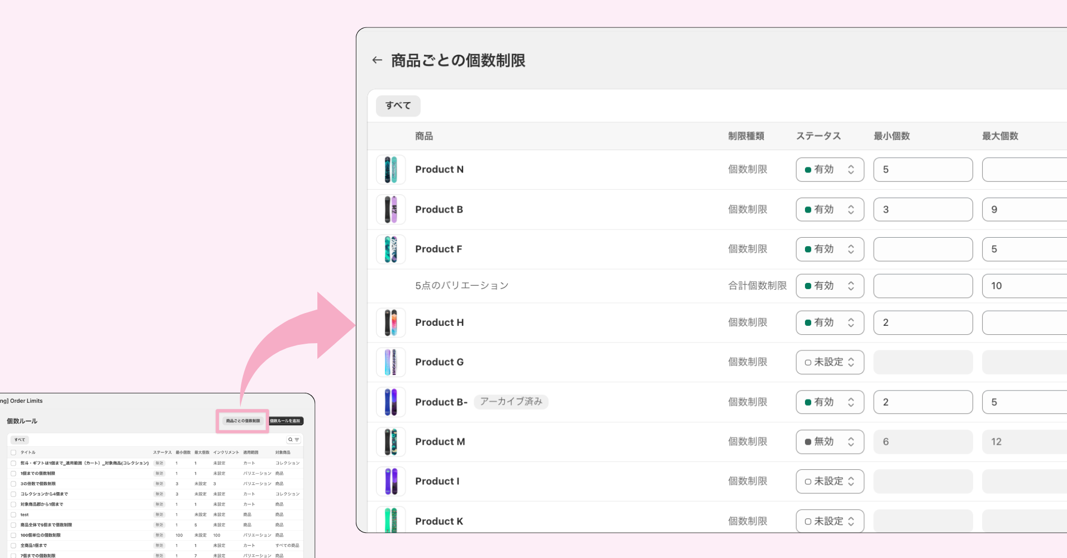Open Product B snowboard thumbnail

pos(391,210)
